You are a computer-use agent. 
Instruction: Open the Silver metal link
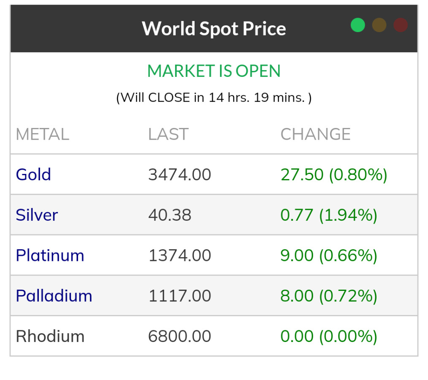(x=37, y=215)
